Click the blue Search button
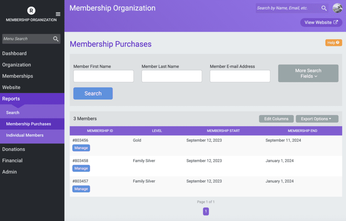The height and width of the screenshot is (221, 346). click(93, 93)
